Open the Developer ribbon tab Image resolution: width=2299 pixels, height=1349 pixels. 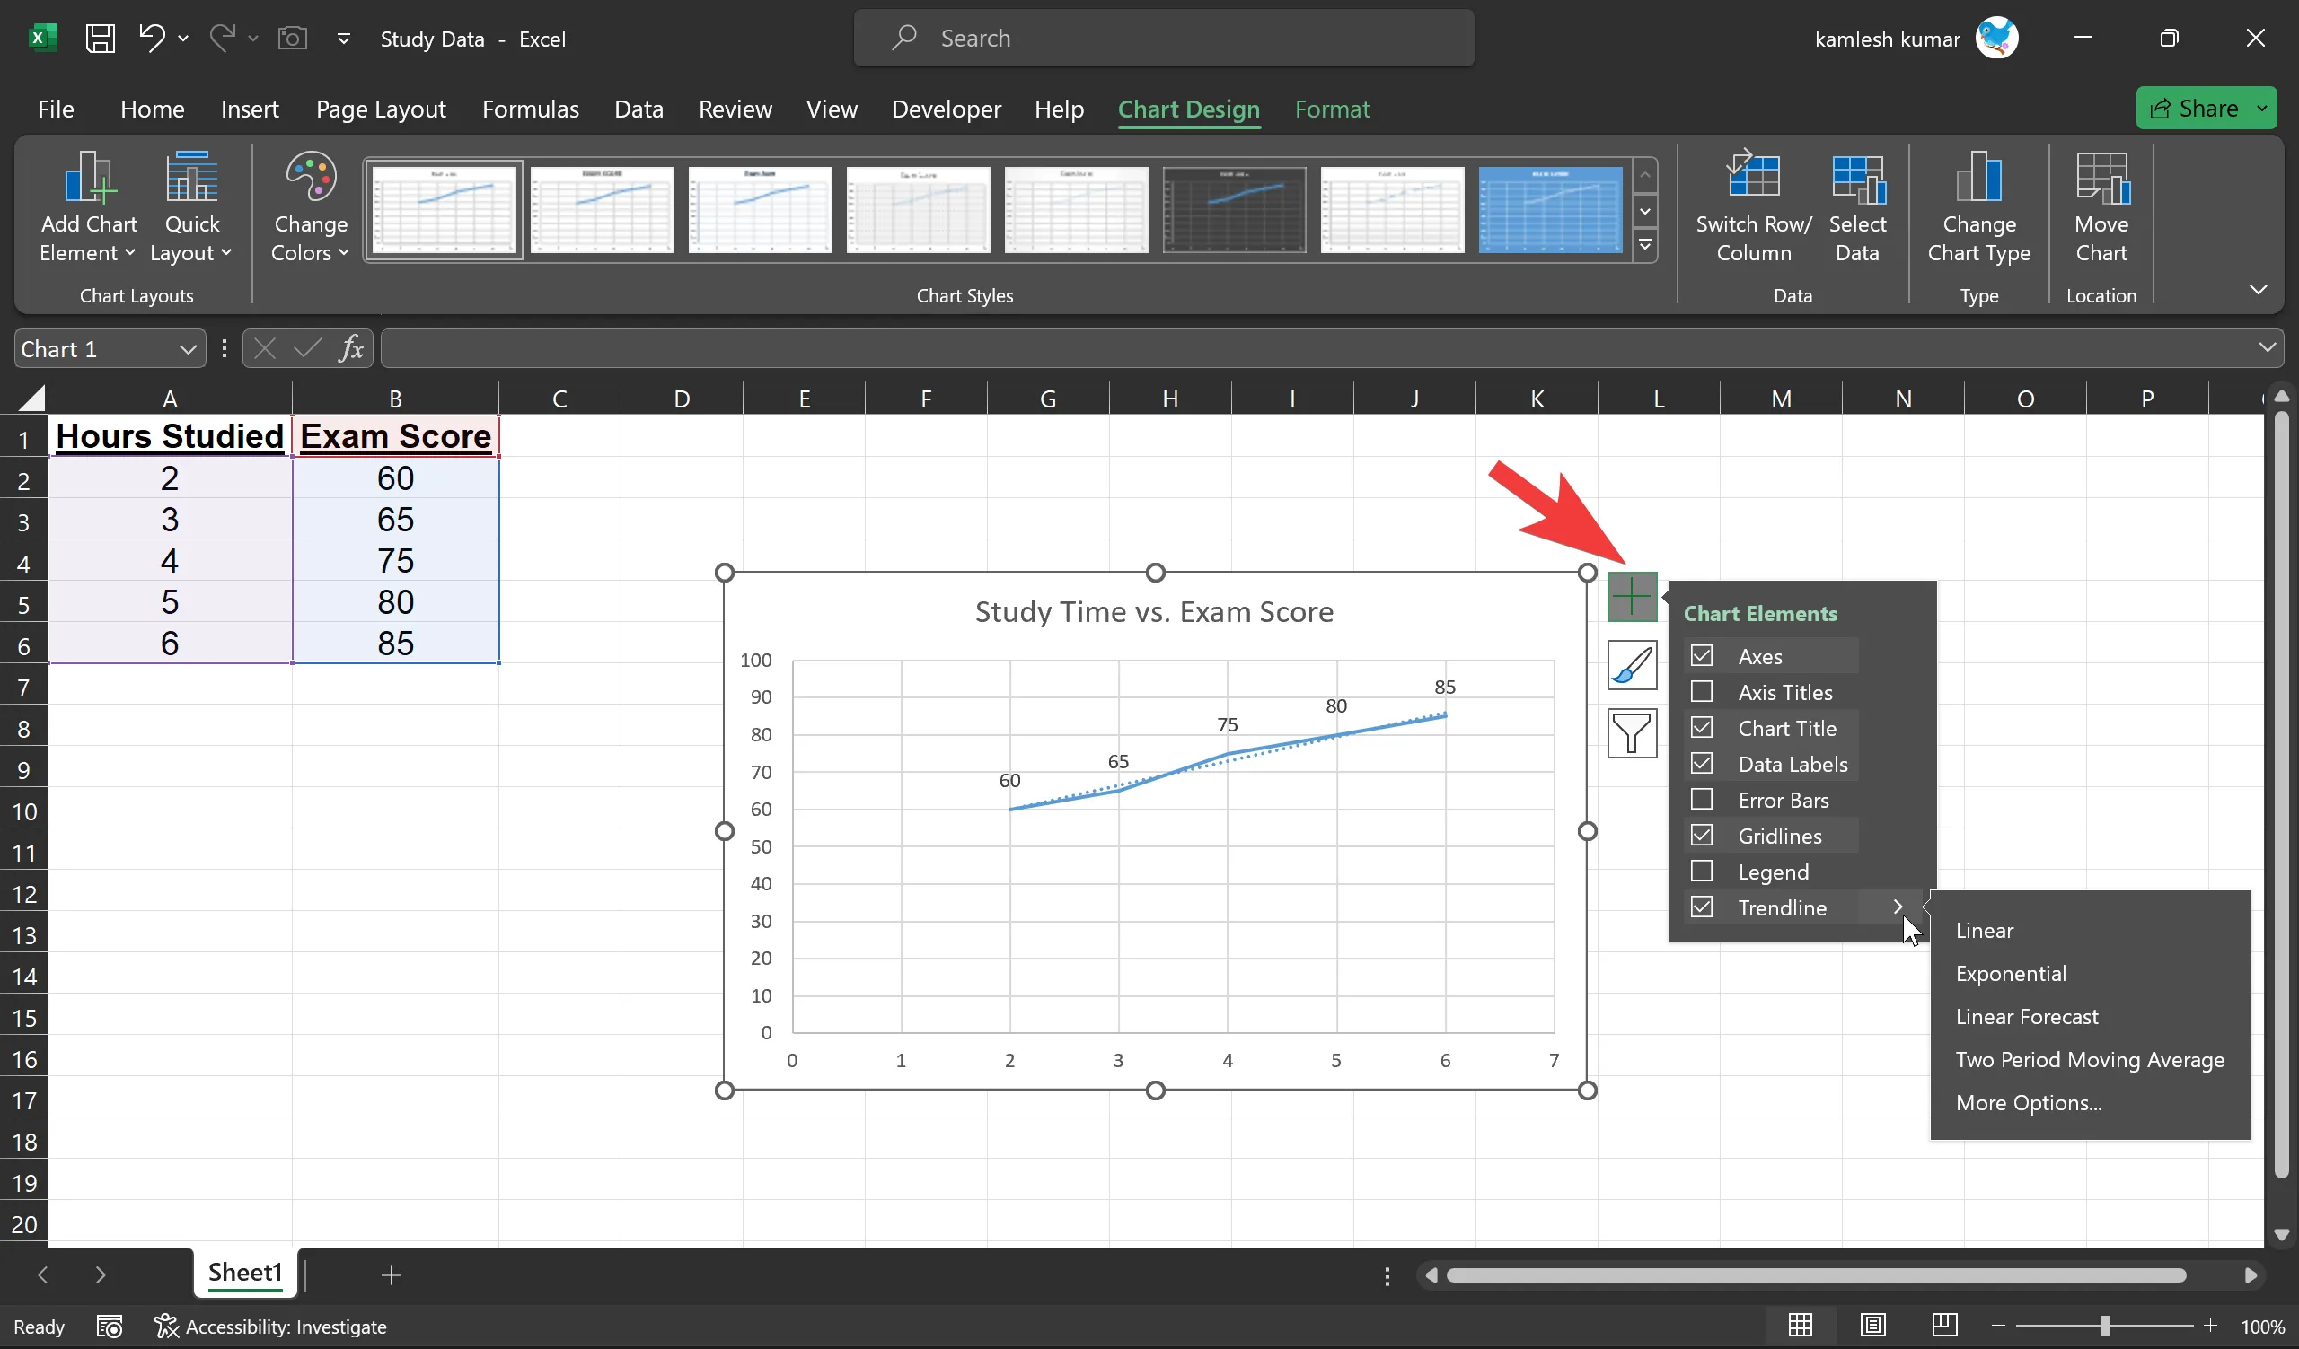tap(945, 109)
